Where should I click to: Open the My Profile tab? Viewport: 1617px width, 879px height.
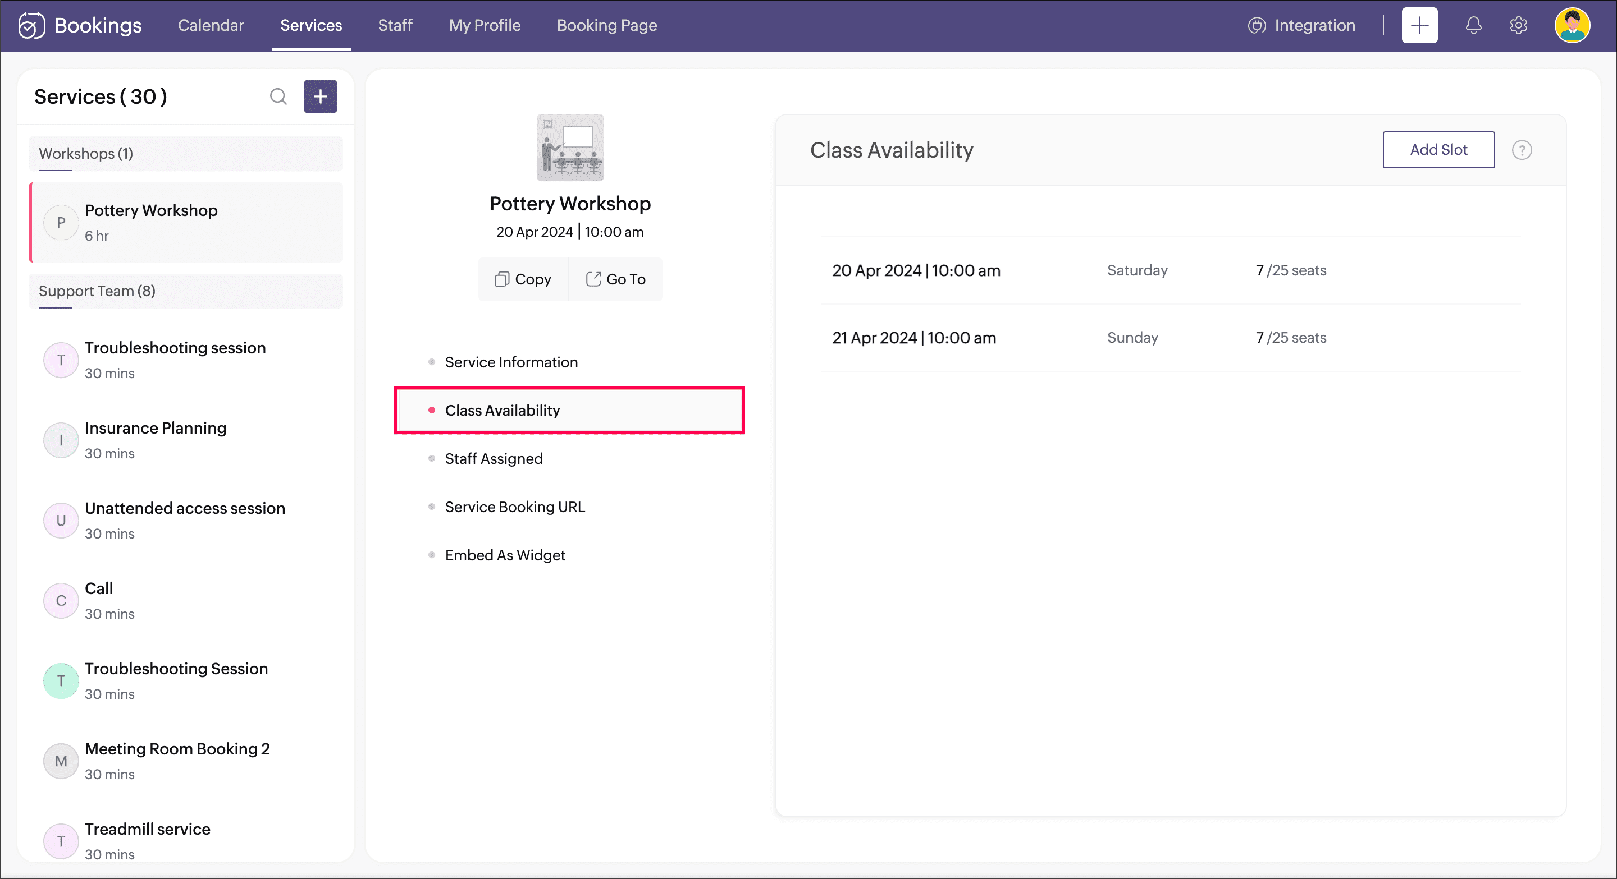point(485,25)
